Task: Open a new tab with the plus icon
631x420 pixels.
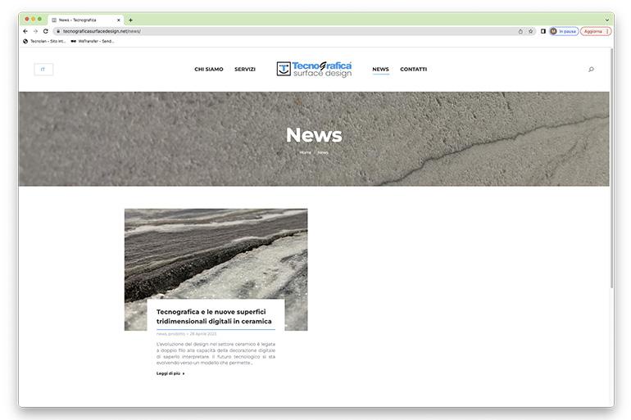Action: (130, 20)
